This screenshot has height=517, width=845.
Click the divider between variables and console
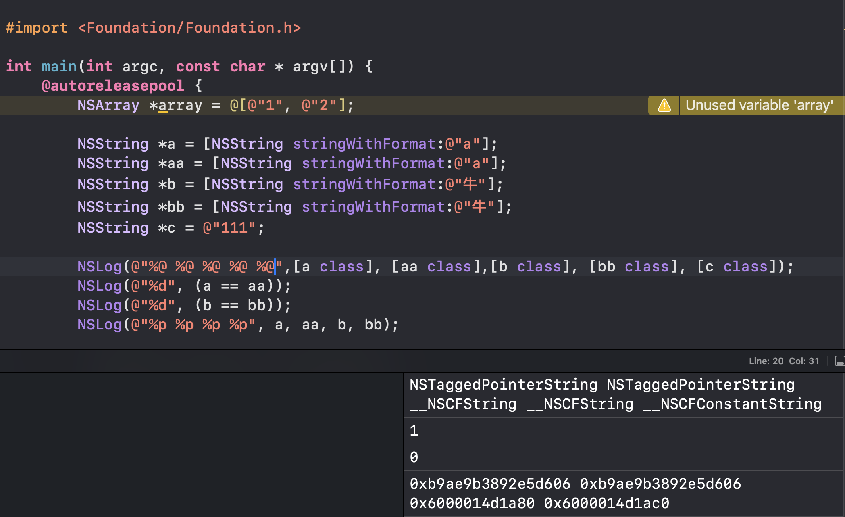[x=404, y=444]
